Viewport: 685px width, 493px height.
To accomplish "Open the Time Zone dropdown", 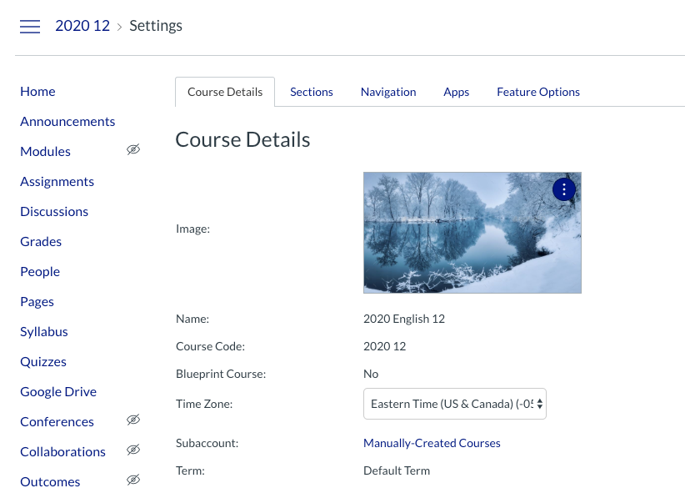I will click(455, 404).
